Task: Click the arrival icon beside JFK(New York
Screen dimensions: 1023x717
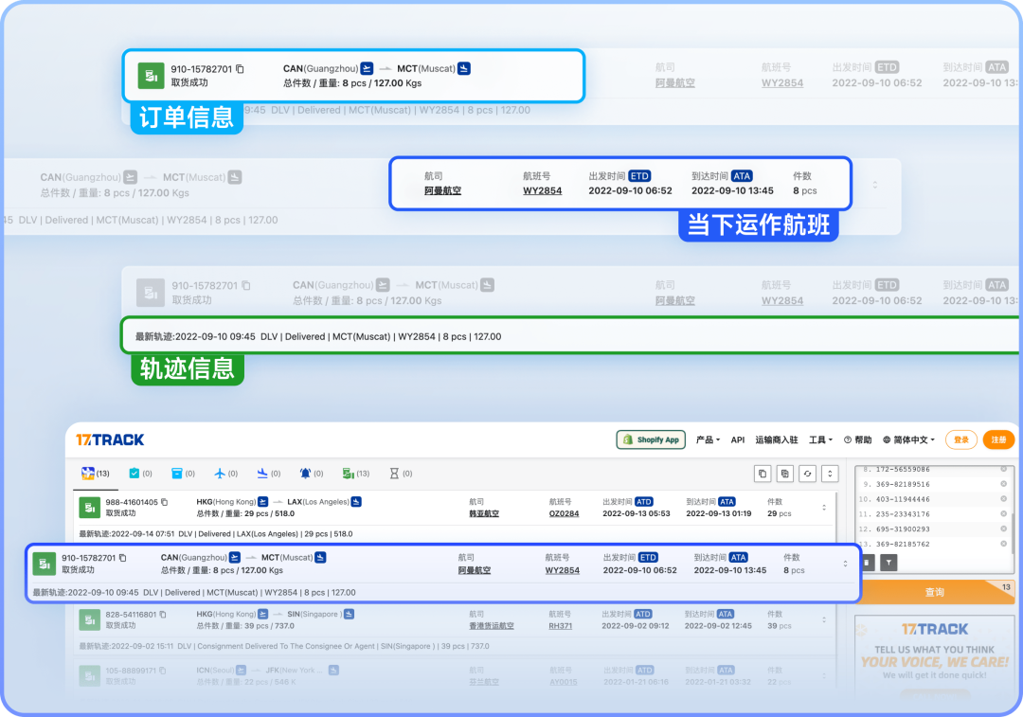Action: click(x=333, y=670)
